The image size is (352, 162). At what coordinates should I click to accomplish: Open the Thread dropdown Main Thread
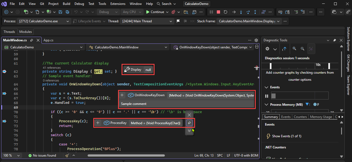pyautogui.click(x=147, y=21)
